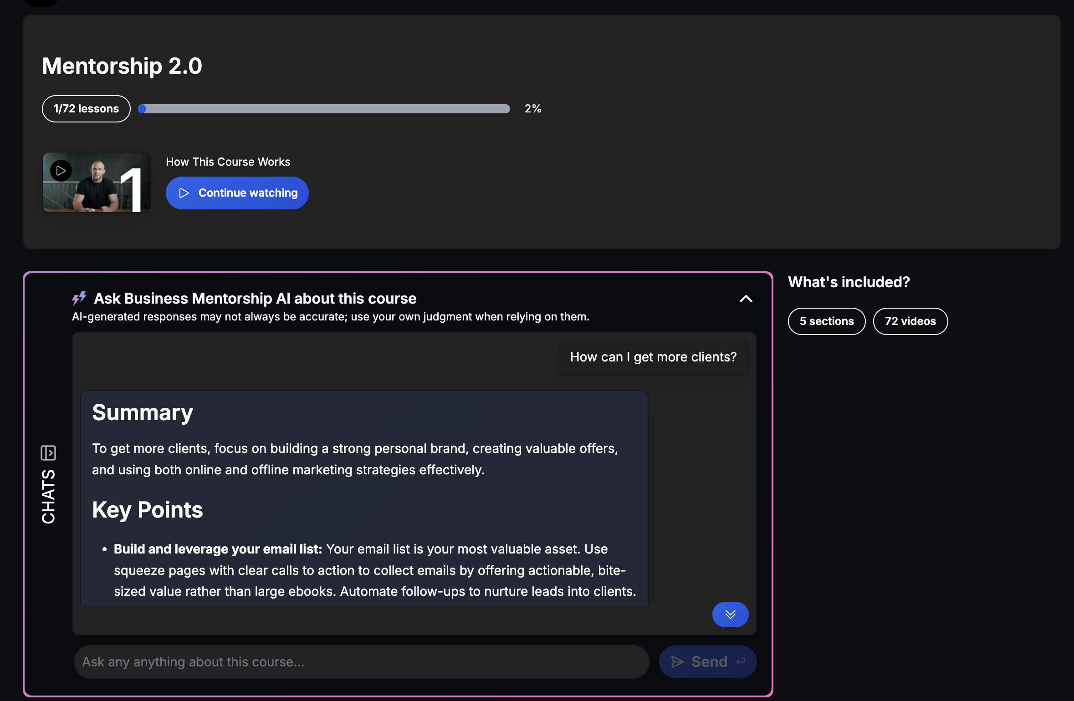1074x701 pixels.
Task: Click the 1/72 lessons badge
Action: pos(86,109)
